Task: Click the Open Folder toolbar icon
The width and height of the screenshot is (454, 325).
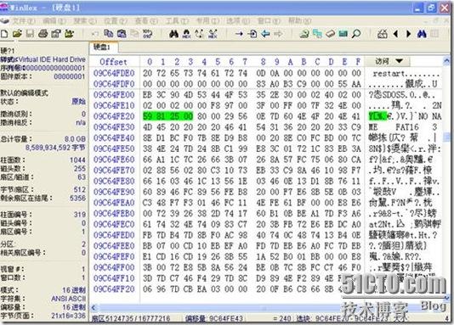Action: click(69, 34)
